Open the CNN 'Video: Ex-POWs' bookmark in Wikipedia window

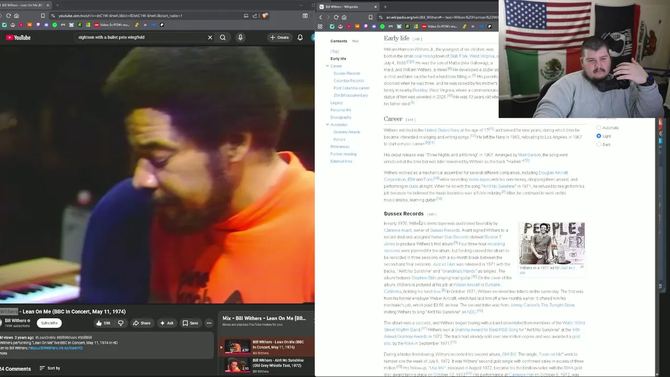point(439,26)
